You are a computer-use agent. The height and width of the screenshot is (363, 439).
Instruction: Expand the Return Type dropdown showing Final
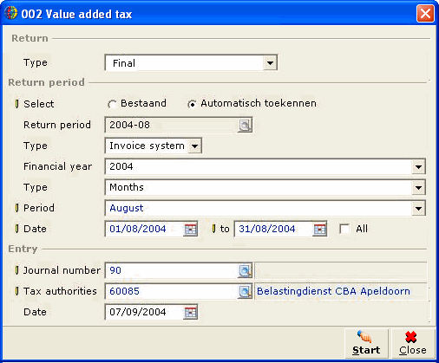270,62
